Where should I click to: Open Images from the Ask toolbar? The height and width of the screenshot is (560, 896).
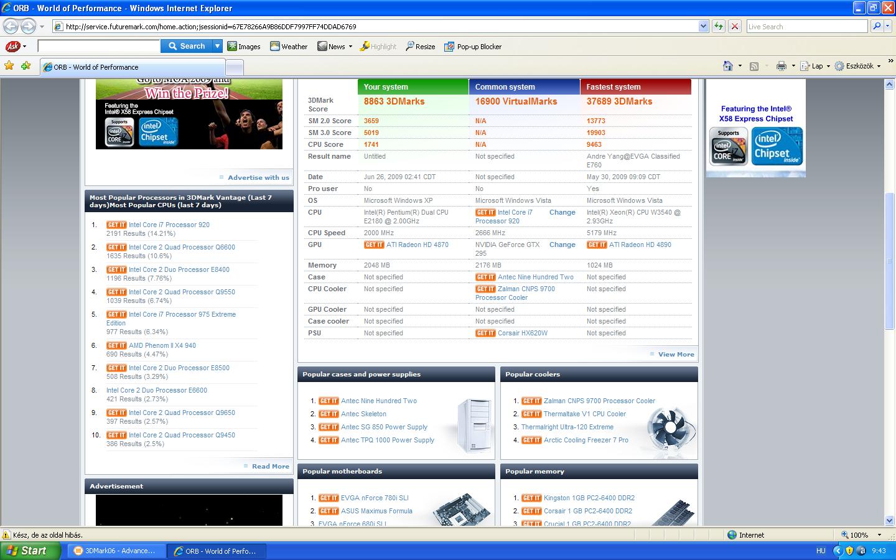click(x=244, y=47)
